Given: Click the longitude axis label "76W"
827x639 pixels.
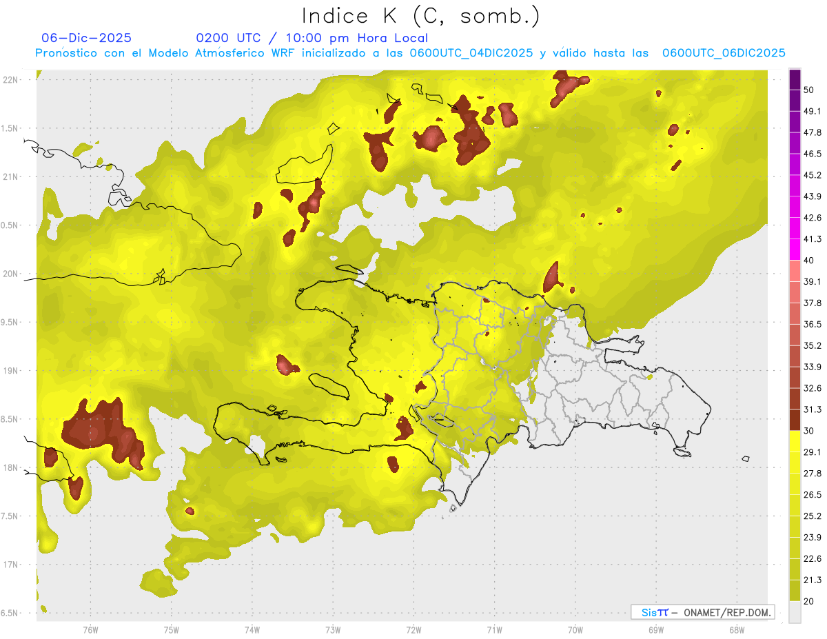Looking at the screenshot, I should (x=90, y=629).
